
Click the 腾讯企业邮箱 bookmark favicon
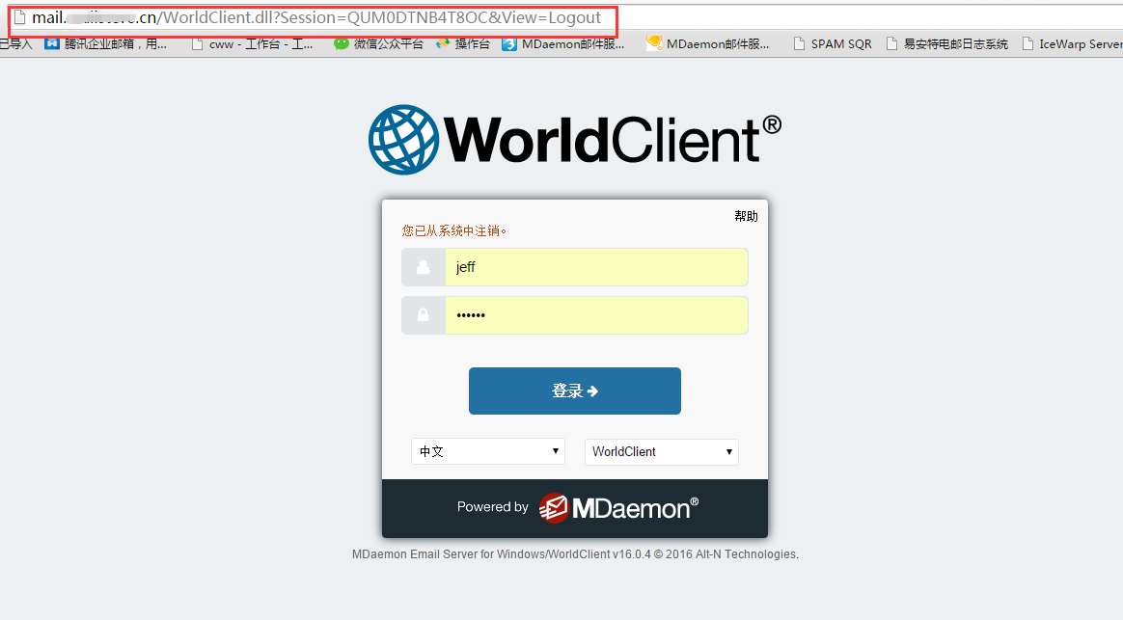[x=51, y=43]
